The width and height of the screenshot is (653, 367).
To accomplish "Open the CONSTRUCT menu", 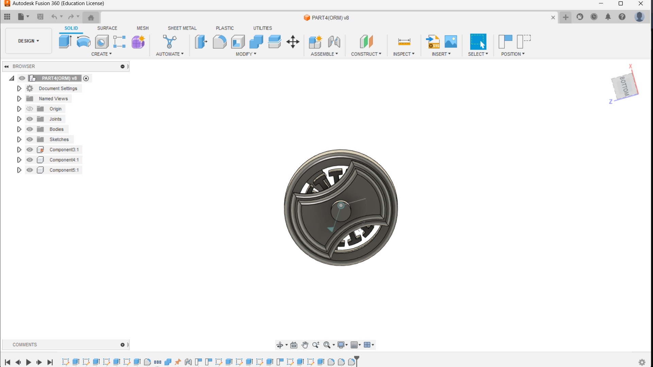I will [366, 54].
